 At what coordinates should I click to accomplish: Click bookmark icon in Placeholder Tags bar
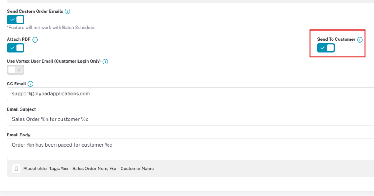tap(16, 169)
